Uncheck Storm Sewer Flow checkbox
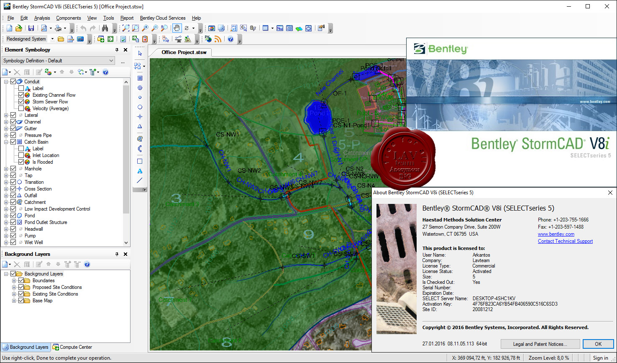617x363 pixels. 21,102
